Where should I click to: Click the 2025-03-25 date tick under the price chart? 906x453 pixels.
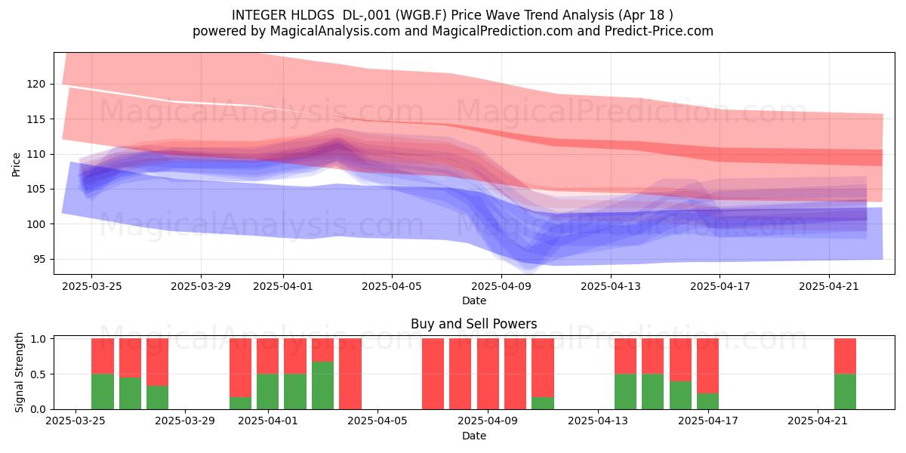point(91,286)
